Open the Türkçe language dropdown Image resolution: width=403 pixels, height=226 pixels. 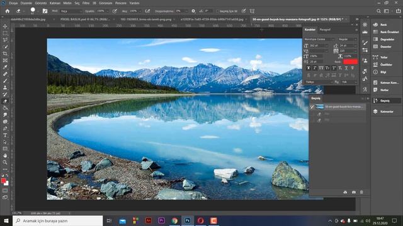[319, 82]
